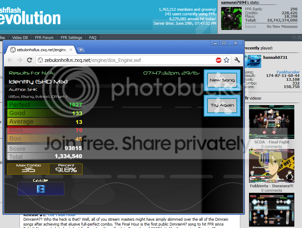Click the browser back arrow
The width and height of the screenshot is (302, 228).
(10, 60)
